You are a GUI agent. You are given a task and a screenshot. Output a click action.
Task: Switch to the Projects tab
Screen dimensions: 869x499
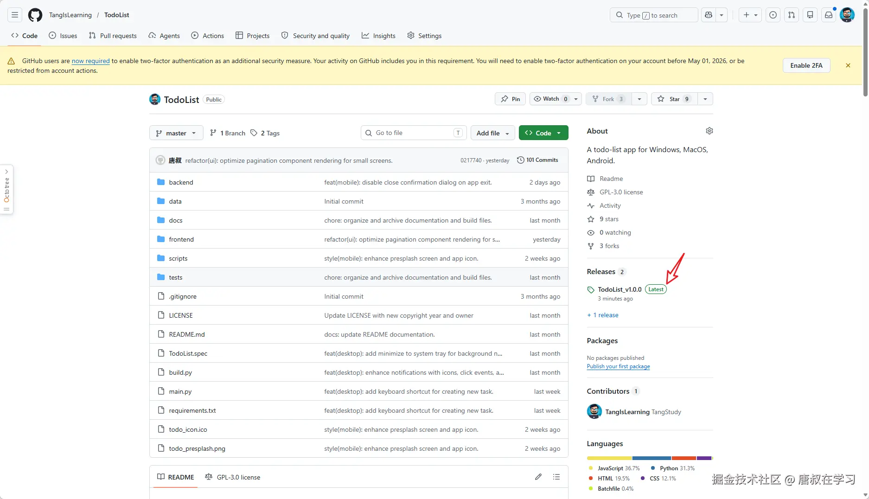[253, 36]
